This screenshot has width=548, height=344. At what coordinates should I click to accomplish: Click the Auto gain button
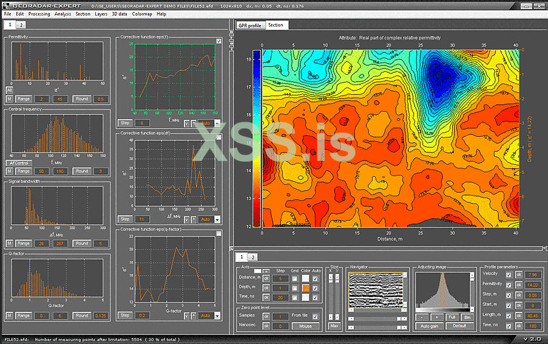click(x=430, y=326)
